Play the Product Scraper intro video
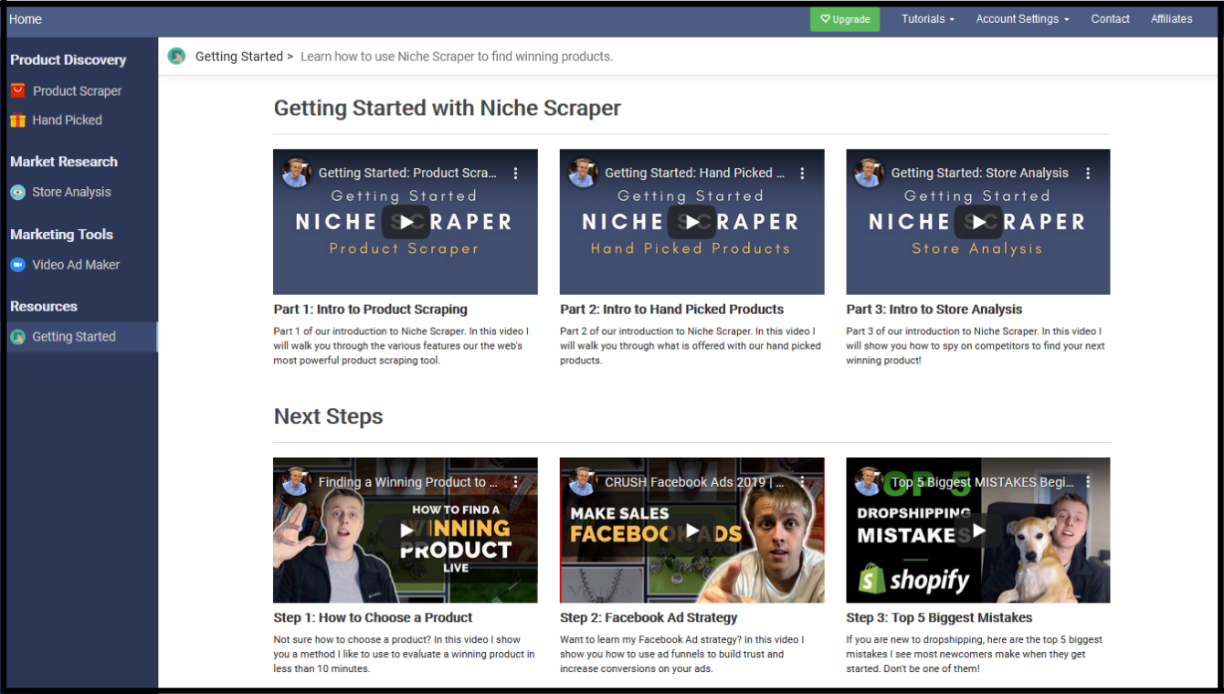This screenshot has width=1224, height=694. click(406, 222)
